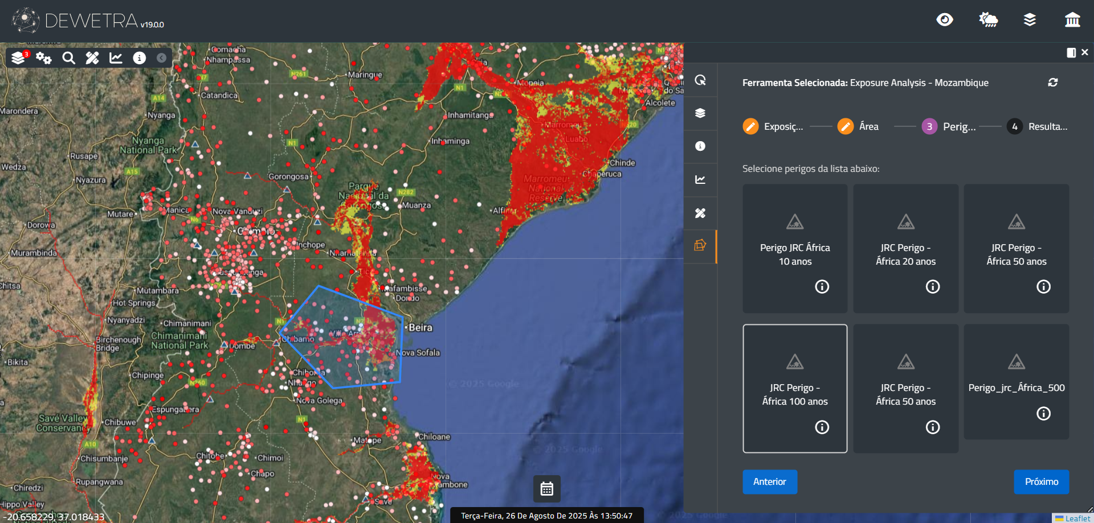Select the pencil and ruler drawing tool
This screenshot has height=523, width=1094.
click(92, 57)
